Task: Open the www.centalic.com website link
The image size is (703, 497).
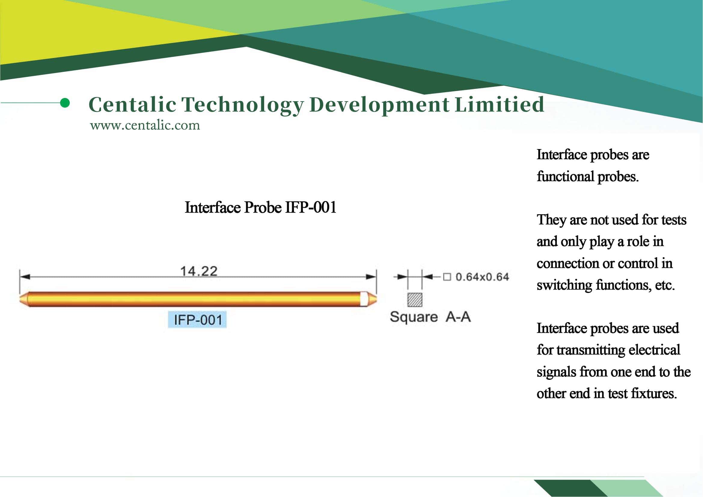Action: (x=145, y=126)
